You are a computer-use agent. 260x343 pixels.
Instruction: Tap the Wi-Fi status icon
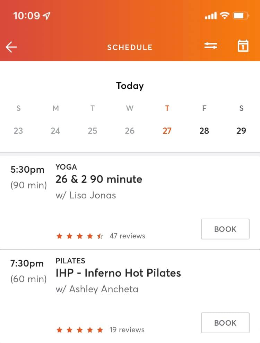point(225,16)
